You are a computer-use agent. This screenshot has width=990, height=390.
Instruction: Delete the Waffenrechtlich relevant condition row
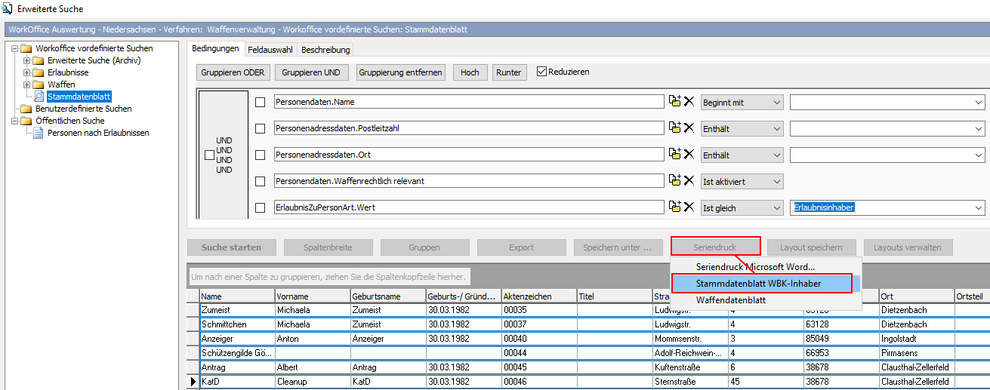pyautogui.click(x=689, y=181)
